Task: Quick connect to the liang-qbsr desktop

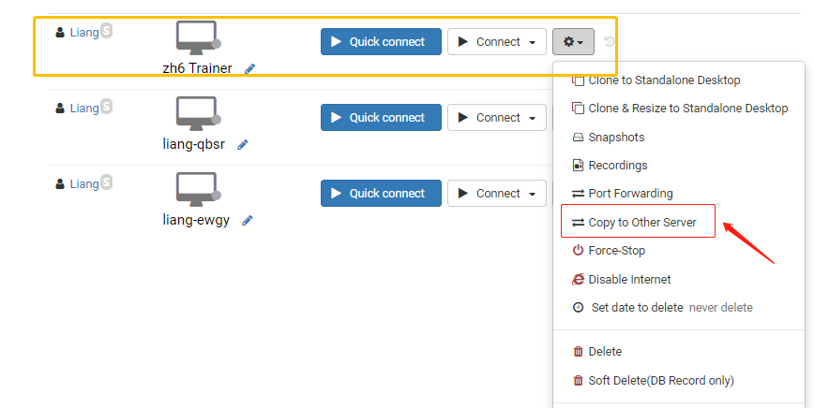Action: pos(381,118)
